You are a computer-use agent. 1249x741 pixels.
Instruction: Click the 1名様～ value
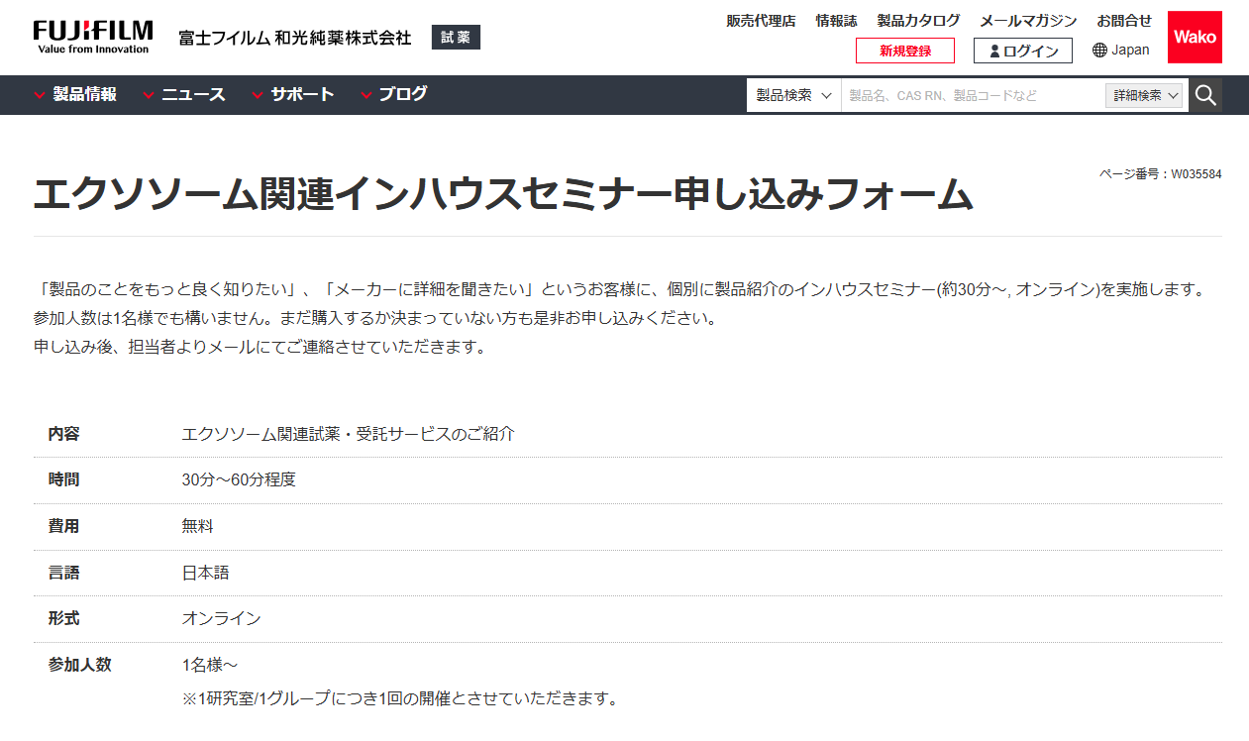pos(210,665)
